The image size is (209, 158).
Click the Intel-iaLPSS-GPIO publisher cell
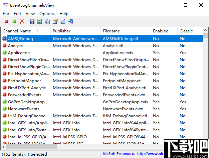click(x=70, y=137)
